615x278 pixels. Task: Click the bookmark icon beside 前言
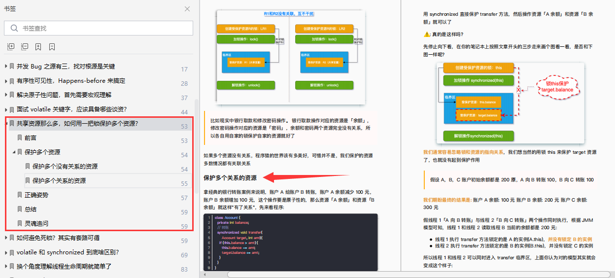[x=20, y=138]
